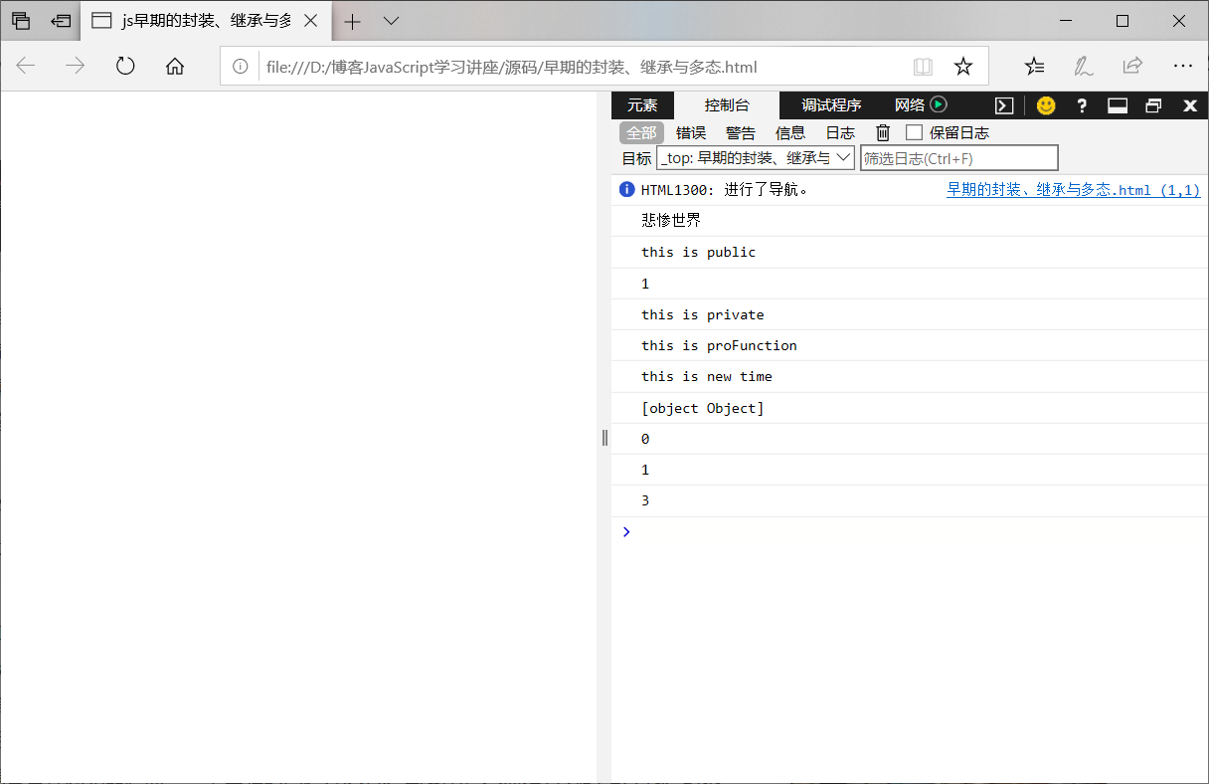Dock DevTools to the bottom
Image resolution: width=1209 pixels, height=784 pixels.
(1118, 105)
